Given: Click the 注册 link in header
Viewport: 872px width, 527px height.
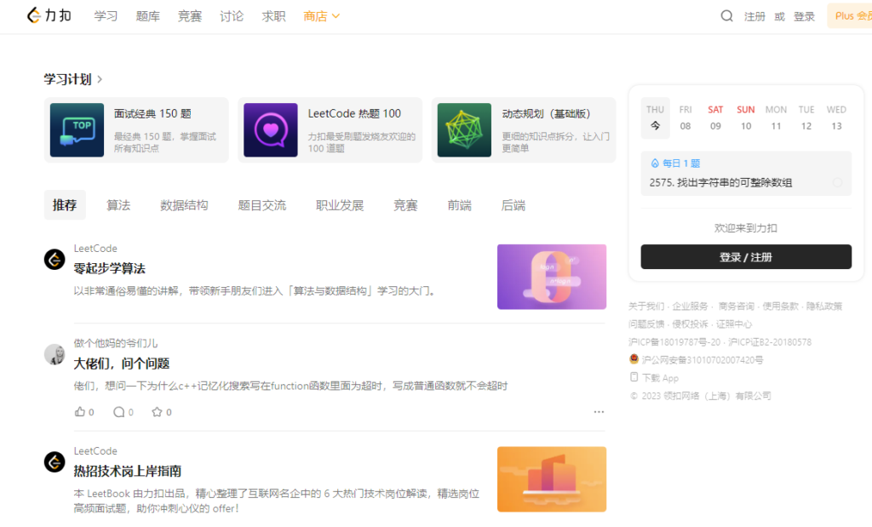Looking at the screenshot, I should 754,17.
